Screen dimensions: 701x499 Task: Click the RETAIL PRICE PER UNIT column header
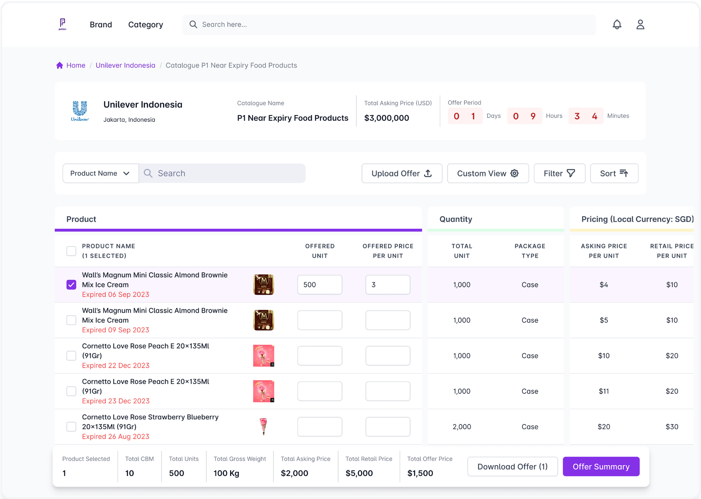(672, 251)
